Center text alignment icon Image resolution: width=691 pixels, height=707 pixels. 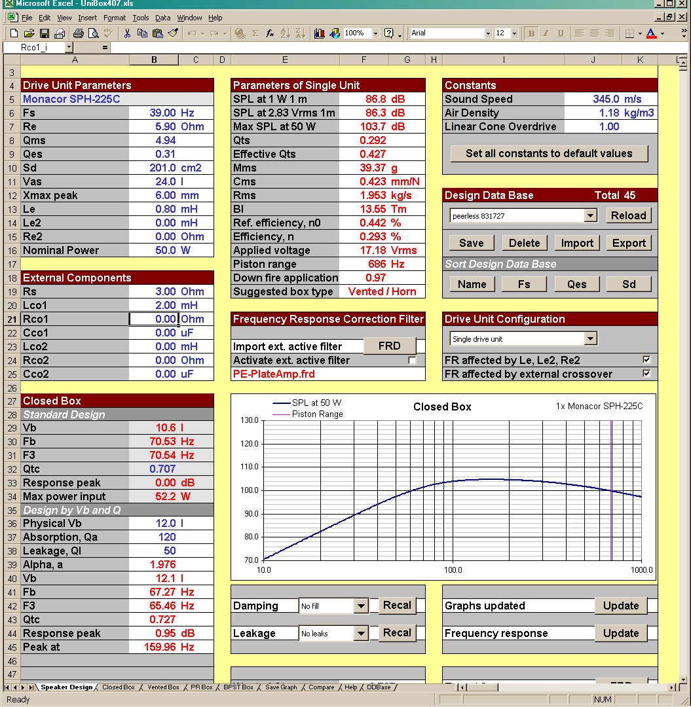click(x=595, y=33)
